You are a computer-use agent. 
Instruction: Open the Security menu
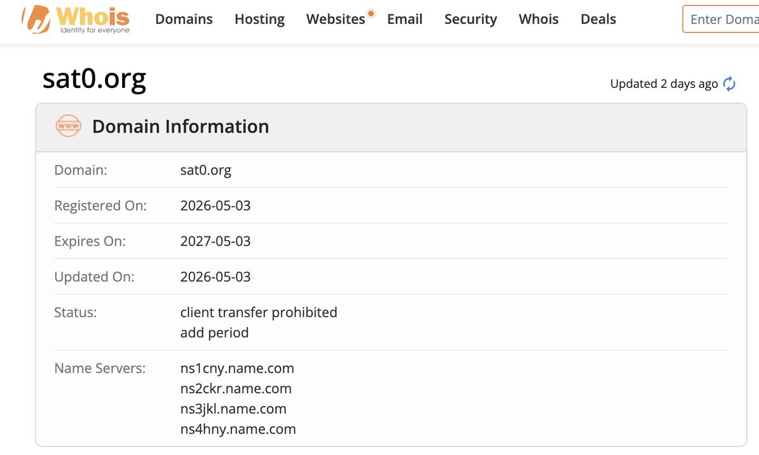471,19
